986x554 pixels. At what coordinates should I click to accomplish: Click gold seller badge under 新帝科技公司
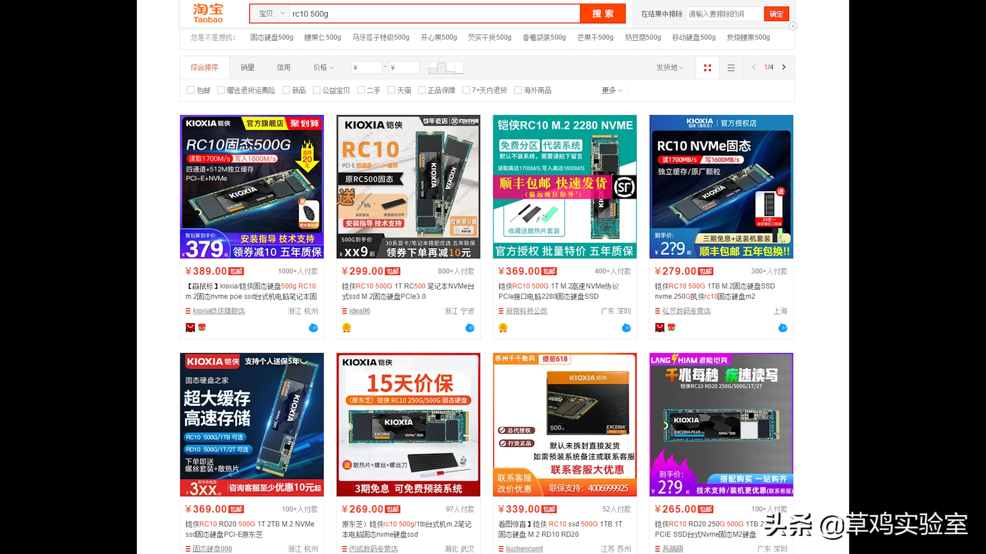(503, 327)
